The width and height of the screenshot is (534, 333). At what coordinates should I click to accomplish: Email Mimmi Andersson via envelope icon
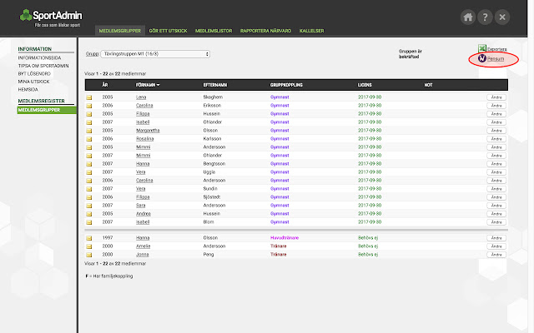[x=89, y=147]
